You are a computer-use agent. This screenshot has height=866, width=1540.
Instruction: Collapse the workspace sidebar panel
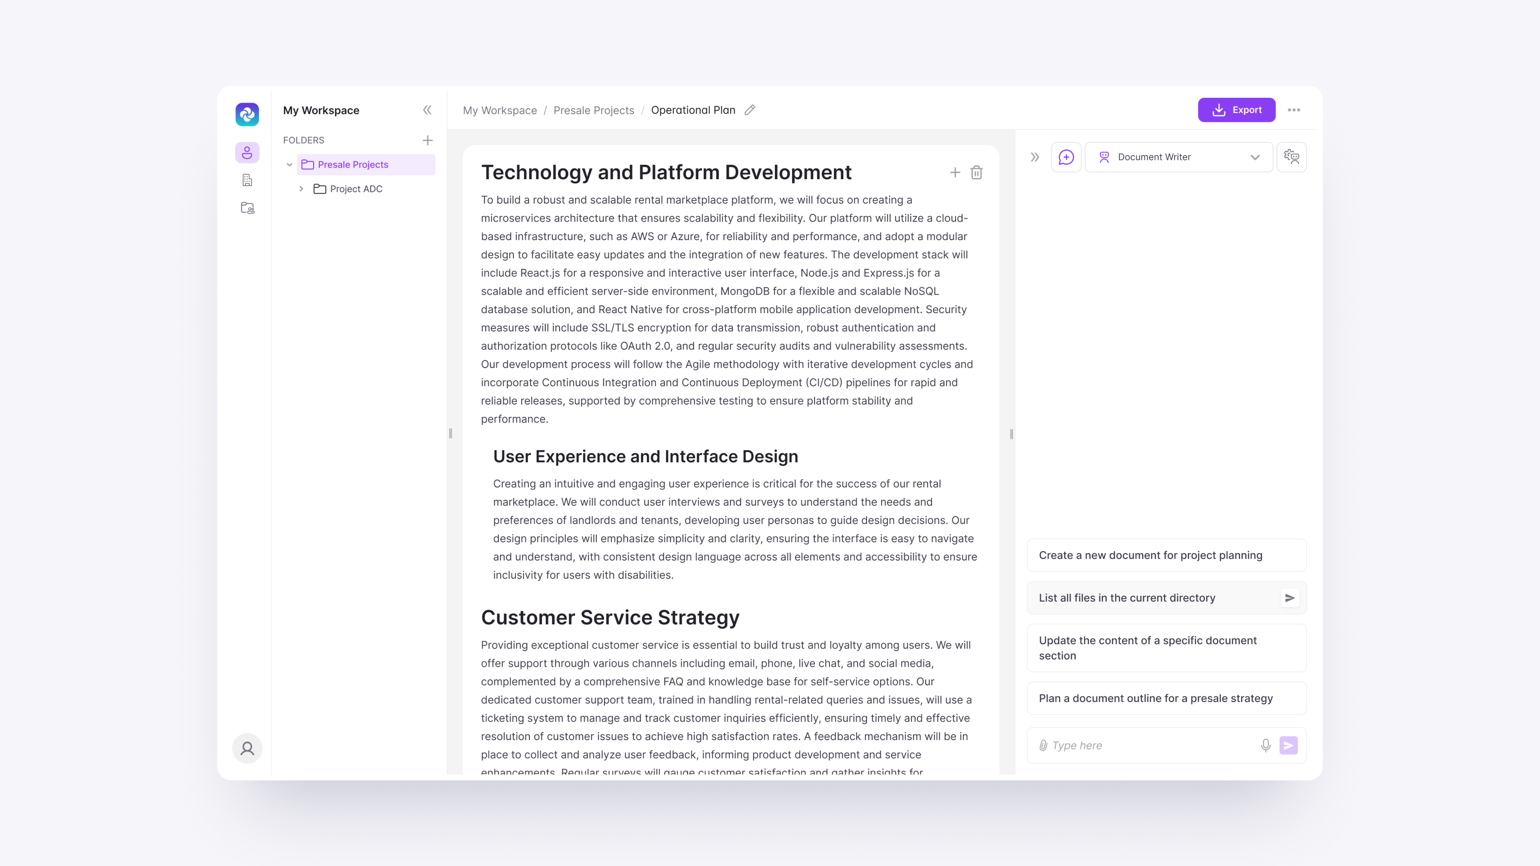(427, 110)
